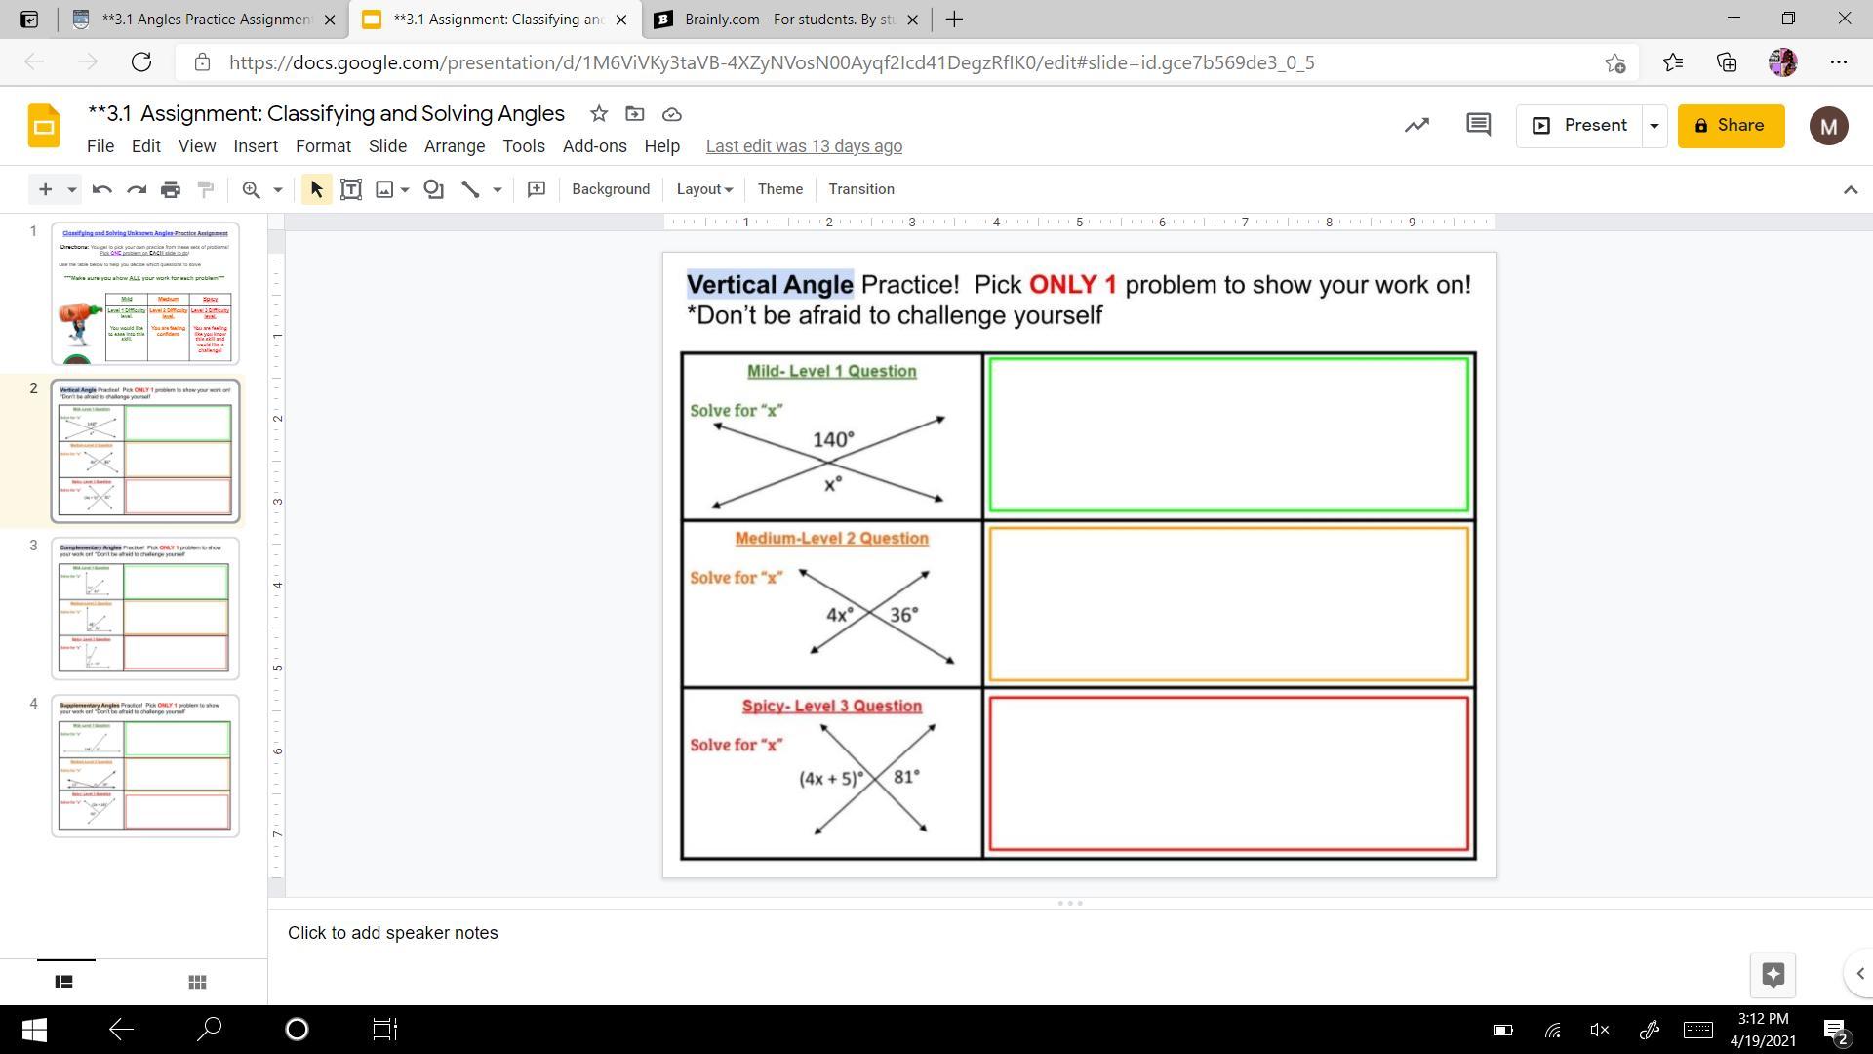1873x1054 pixels.
Task: Open the Explore button at bottom right
Action: [x=1773, y=974]
